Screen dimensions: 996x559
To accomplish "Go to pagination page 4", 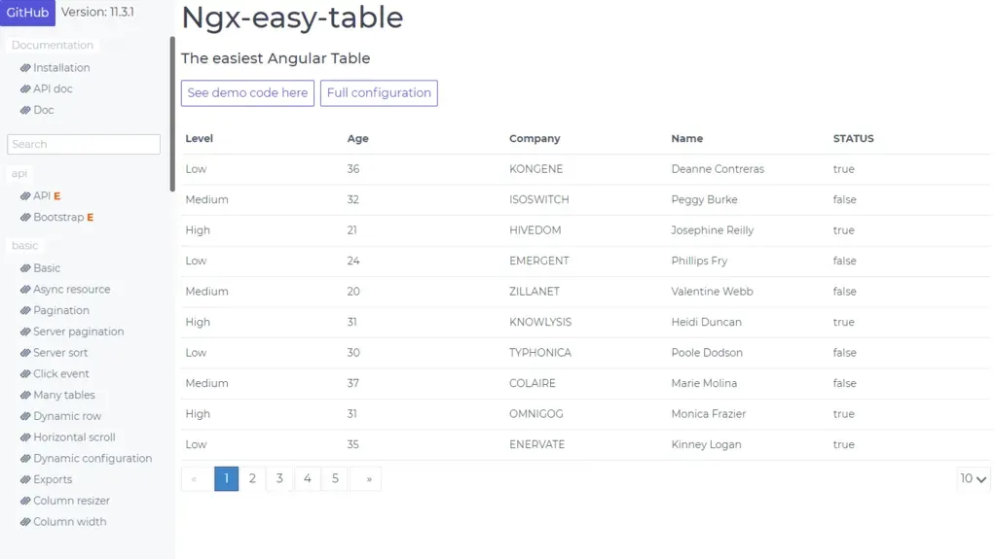I will point(308,478).
